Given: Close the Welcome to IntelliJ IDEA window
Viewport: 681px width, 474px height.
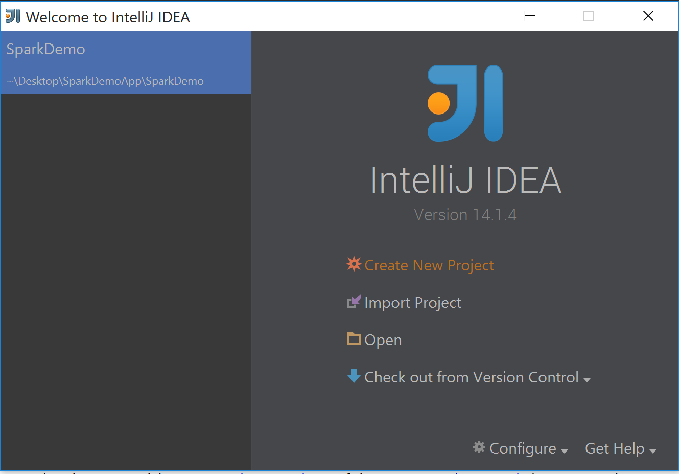Looking at the screenshot, I should pyautogui.click(x=648, y=16).
